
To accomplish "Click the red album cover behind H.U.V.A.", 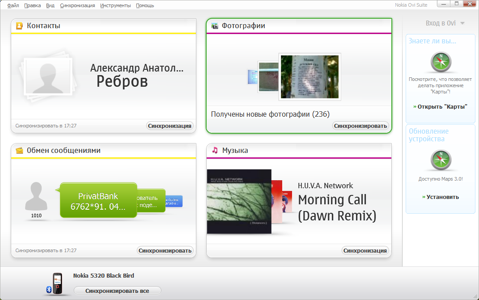I will pos(277,202).
